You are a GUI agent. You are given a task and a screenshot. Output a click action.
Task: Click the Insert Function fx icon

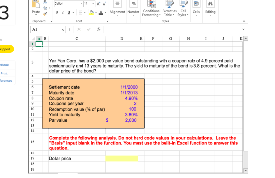pyautogui.click(x=99, y=29)
